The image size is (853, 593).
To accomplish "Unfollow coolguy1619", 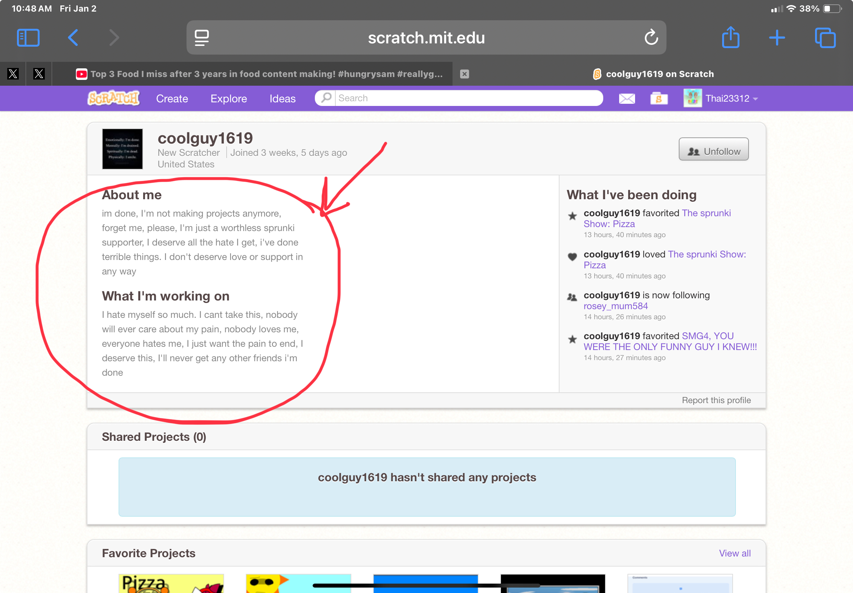I will pyautogui.click(x=713, y=149).
